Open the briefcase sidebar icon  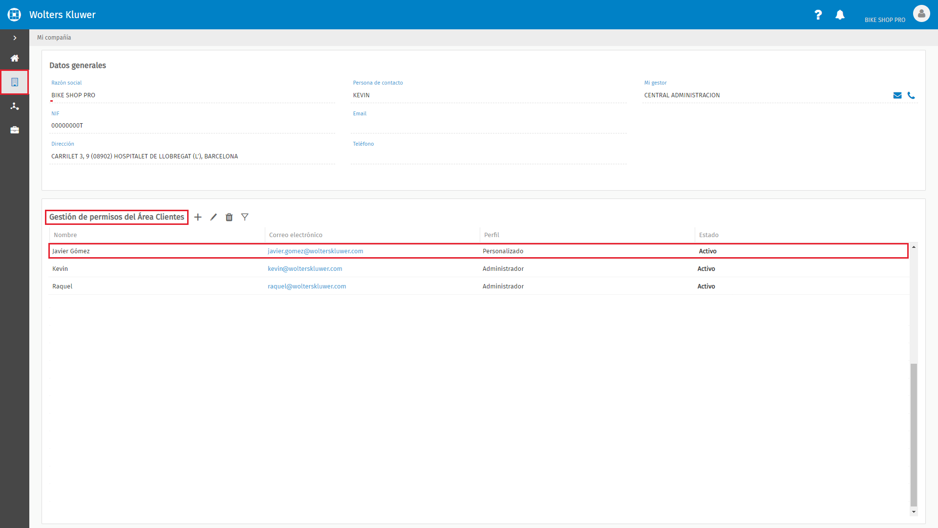15,130
